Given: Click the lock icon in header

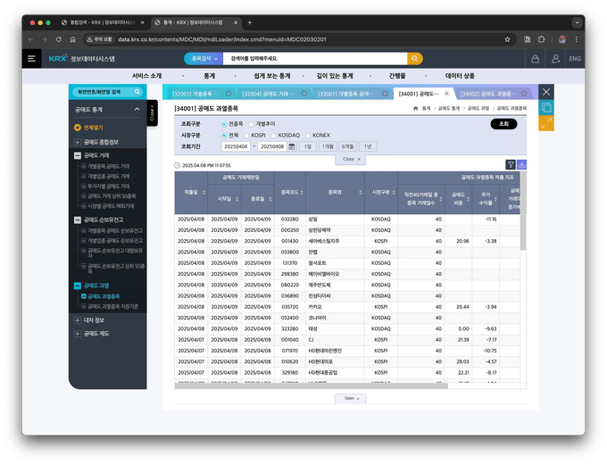Looking at the screenshot, I should click(x=535, y=59).
